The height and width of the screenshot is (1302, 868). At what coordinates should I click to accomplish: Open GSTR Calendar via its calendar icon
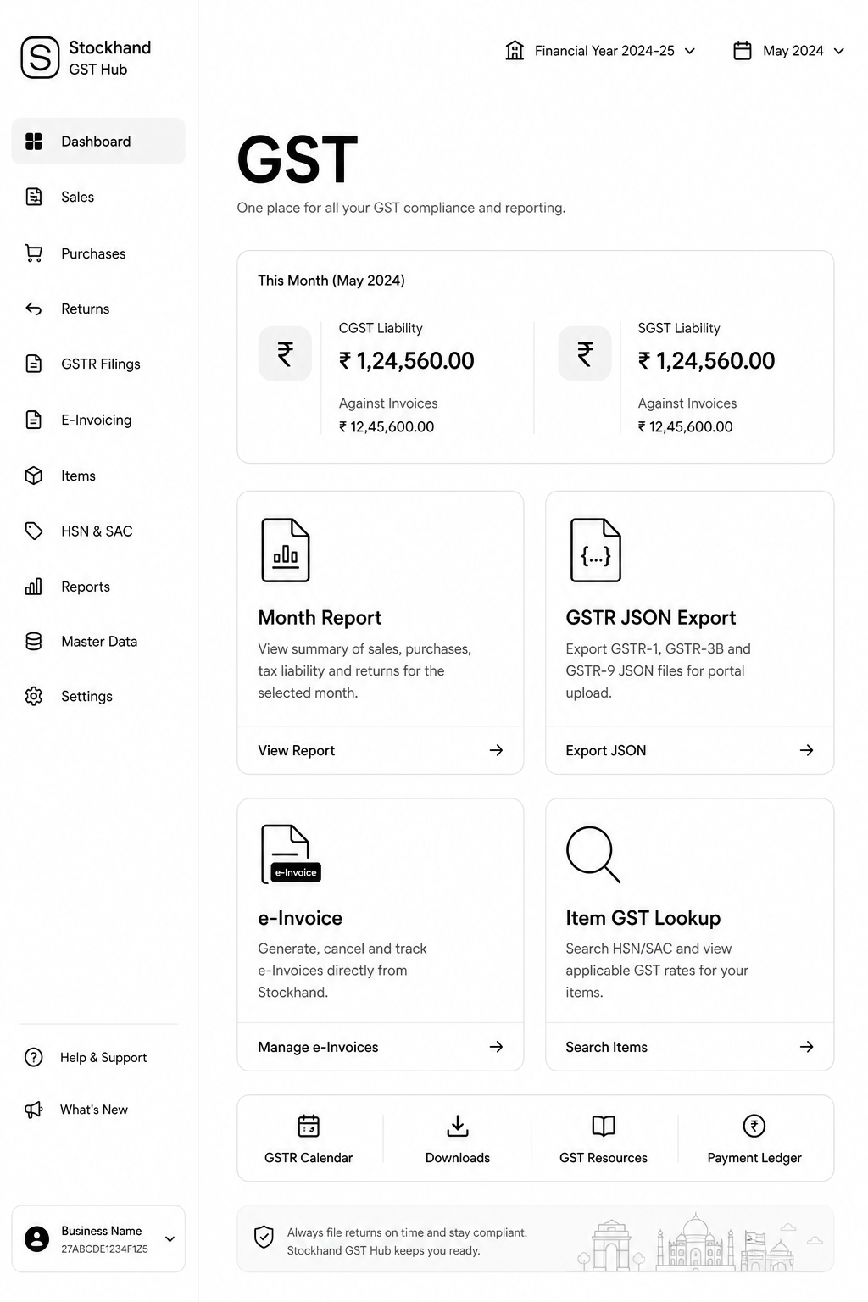pyautogui.click(x=309, y=1126)
